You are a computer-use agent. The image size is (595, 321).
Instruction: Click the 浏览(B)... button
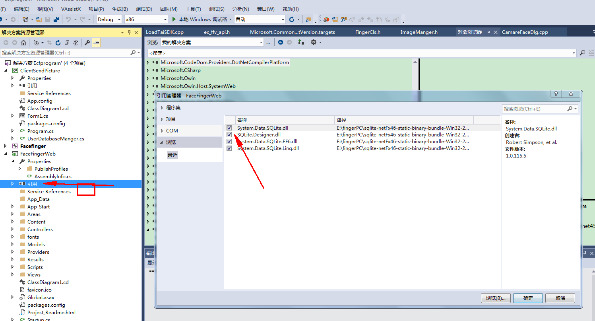(496, 298)
